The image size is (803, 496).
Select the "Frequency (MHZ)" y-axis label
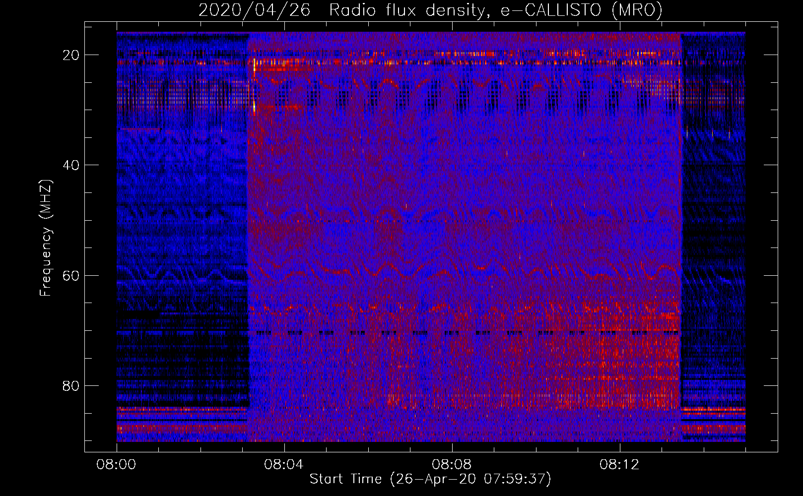tap(46, 238)
